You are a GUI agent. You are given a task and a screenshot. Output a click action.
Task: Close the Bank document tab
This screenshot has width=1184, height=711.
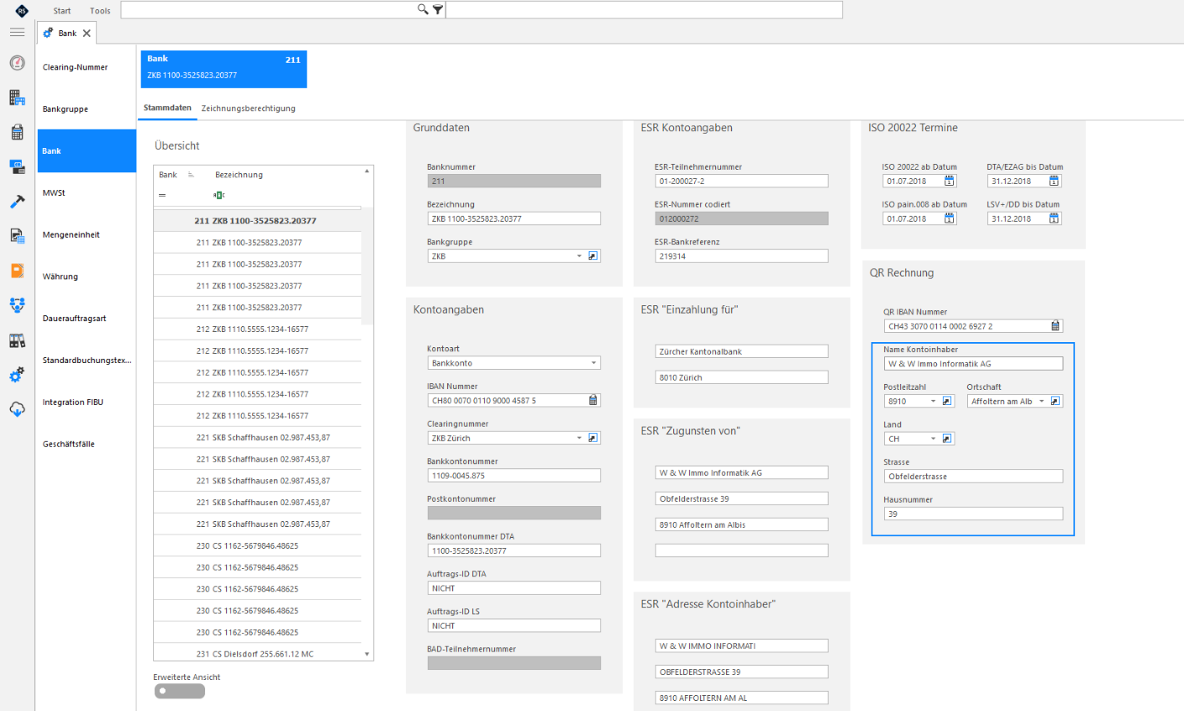point(86,33)
